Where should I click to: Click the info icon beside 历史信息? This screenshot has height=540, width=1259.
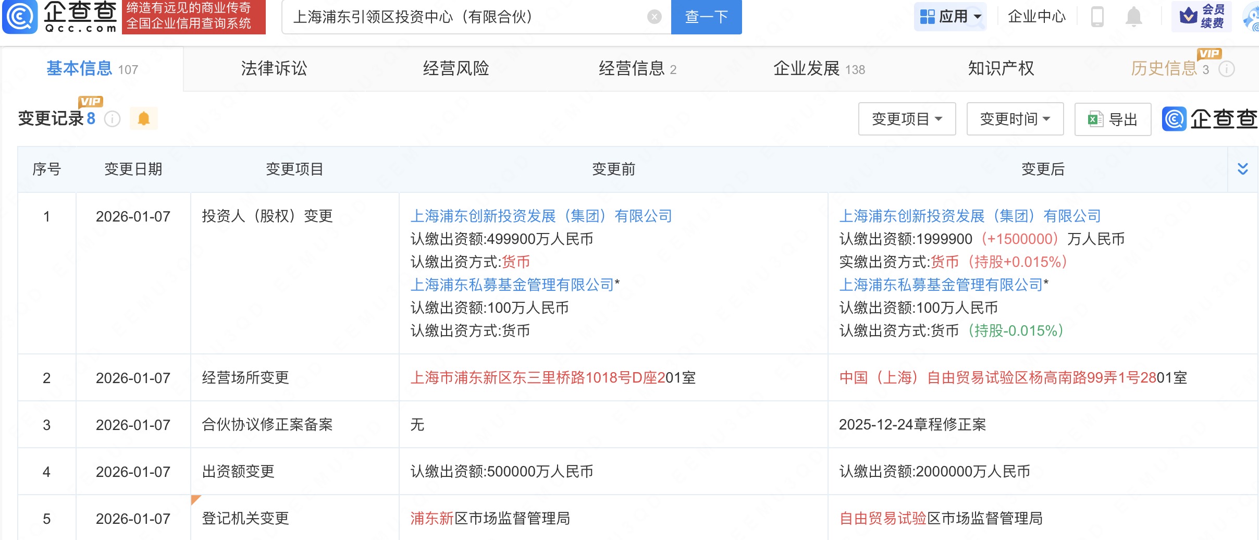point(1227,69)
